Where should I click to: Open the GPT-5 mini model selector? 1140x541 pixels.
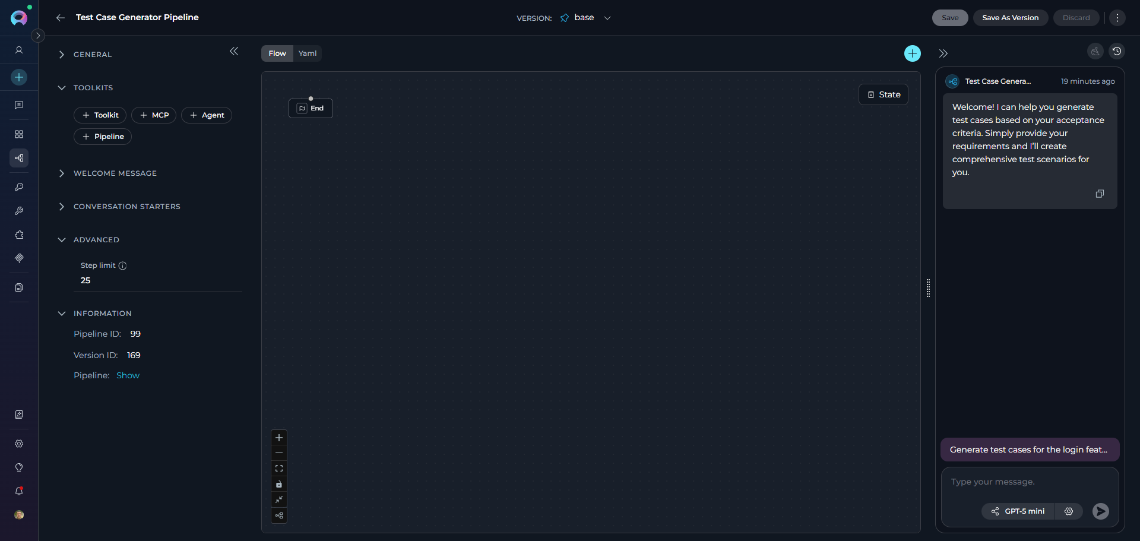pos(1018,511)
